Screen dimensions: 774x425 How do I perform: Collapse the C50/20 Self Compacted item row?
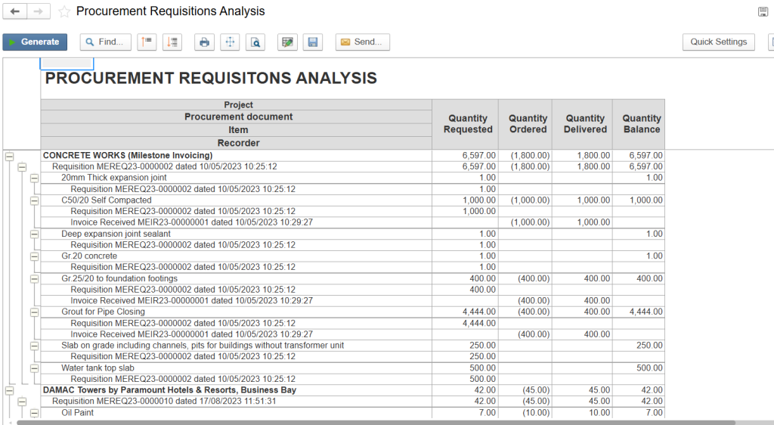(34, 200)
